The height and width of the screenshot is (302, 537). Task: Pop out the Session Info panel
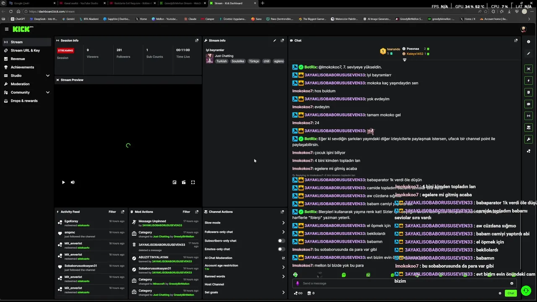[x=197, y=41]
